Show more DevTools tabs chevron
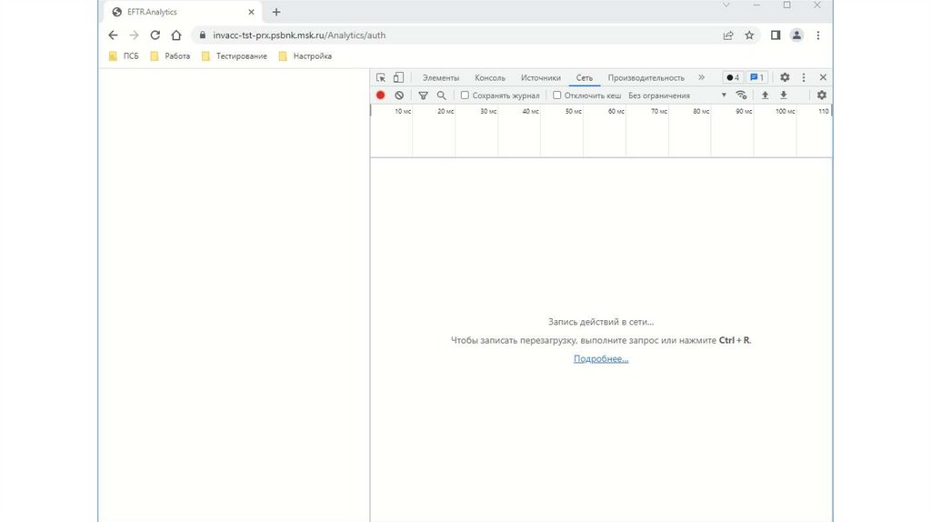This screenshot has height=522, width=931. tap(701, 78)
